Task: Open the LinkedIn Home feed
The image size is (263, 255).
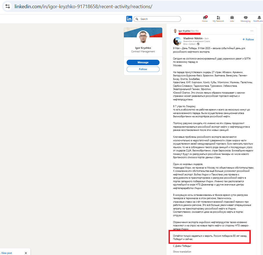Action: (x=204, y=19)
